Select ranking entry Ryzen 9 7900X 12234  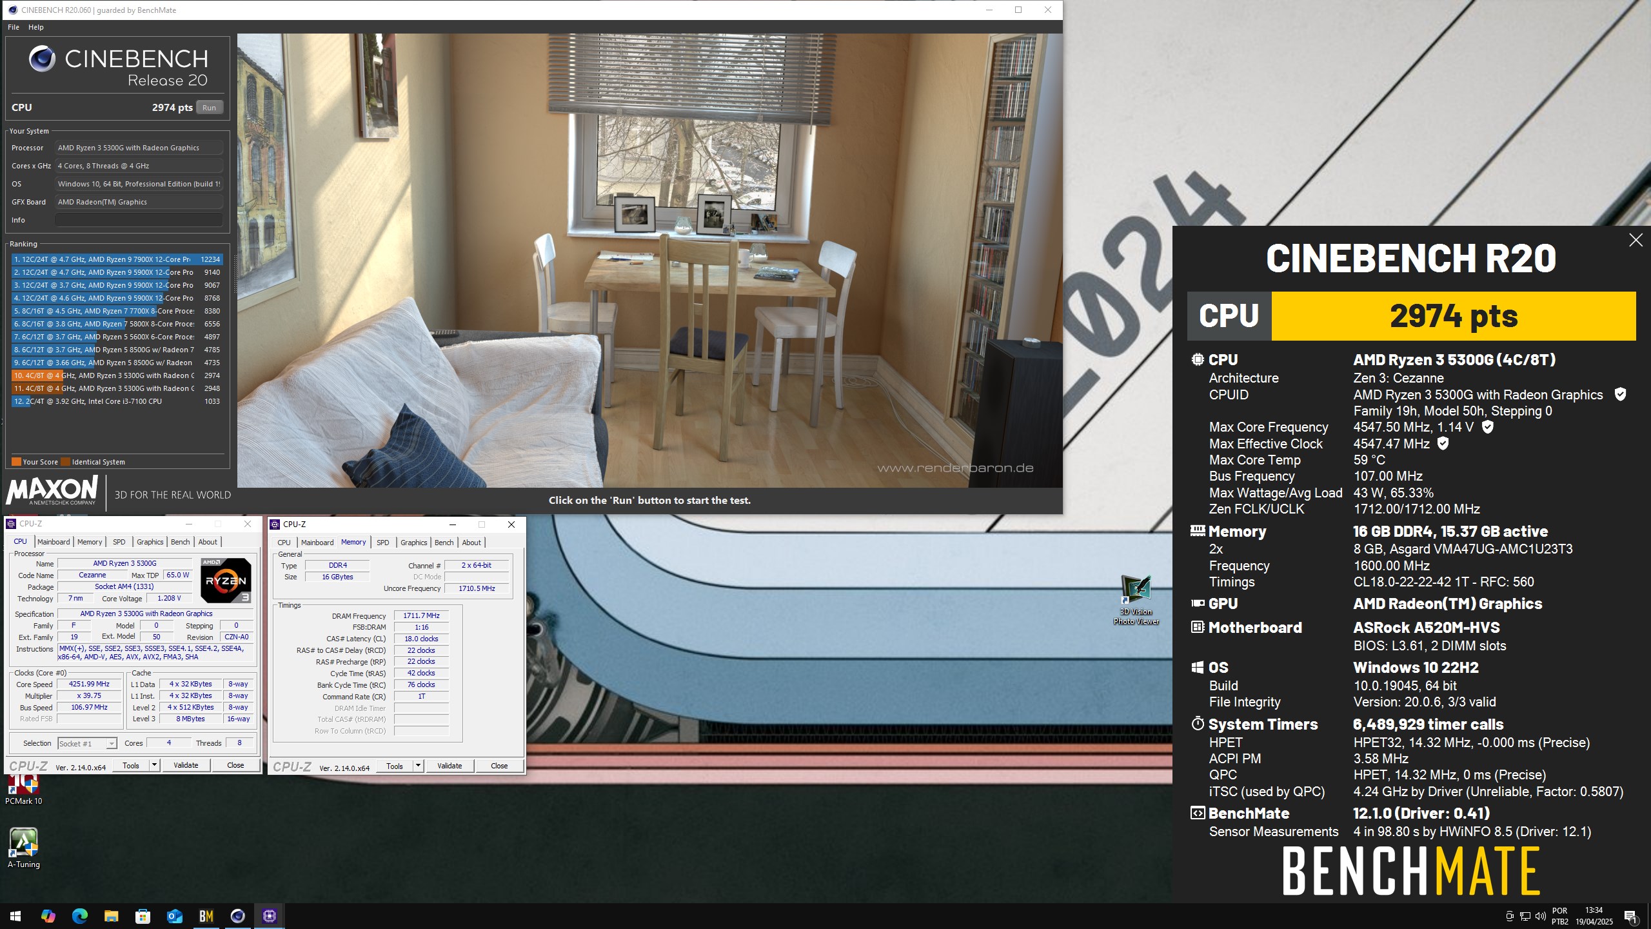click(117, 259)
